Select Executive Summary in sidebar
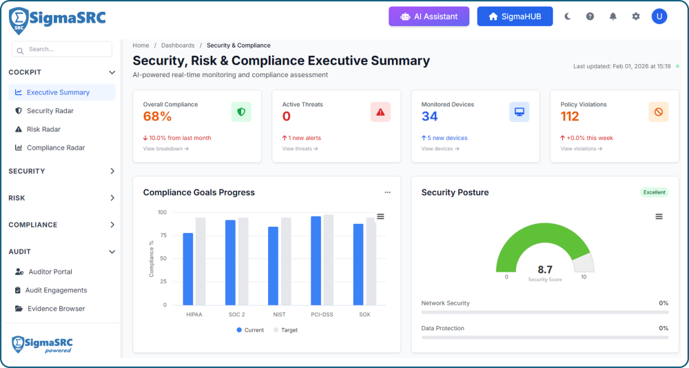 [x=62, y=92]
